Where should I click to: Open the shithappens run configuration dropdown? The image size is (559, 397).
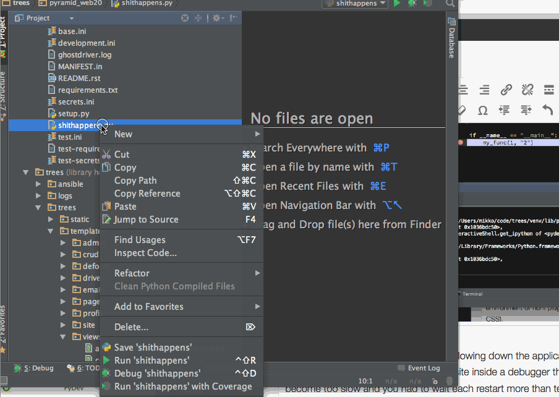coord(354,4)
